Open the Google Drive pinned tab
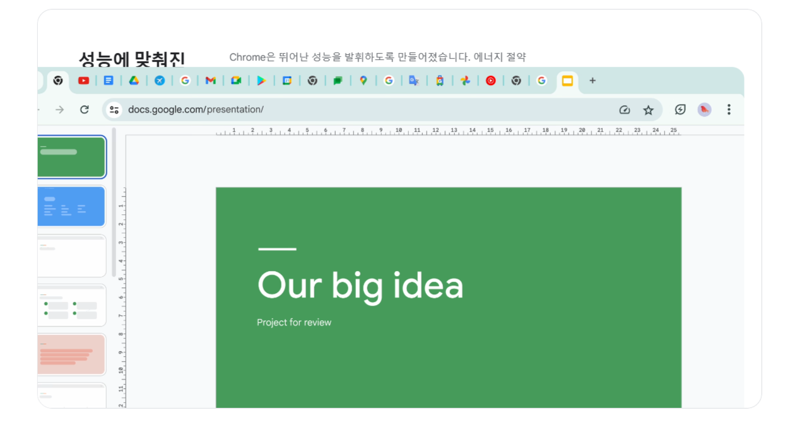 134,81
